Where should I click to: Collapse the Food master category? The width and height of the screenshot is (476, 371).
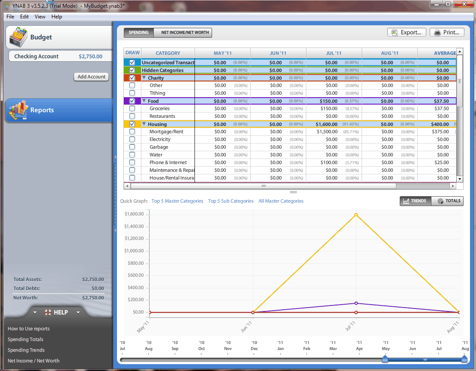144,101
